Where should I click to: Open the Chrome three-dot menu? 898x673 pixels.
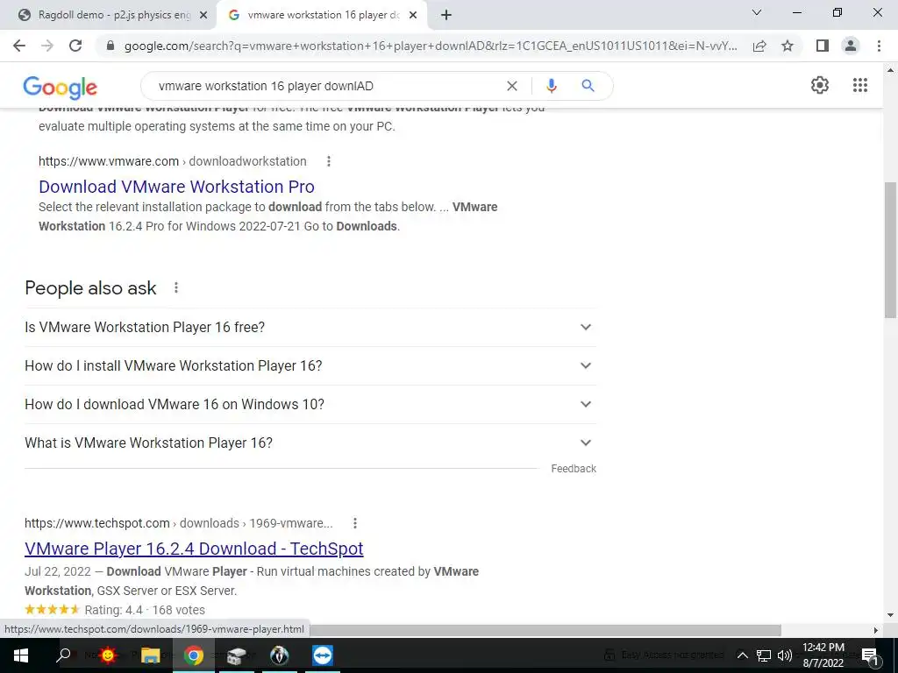click(x=879, y=46)
